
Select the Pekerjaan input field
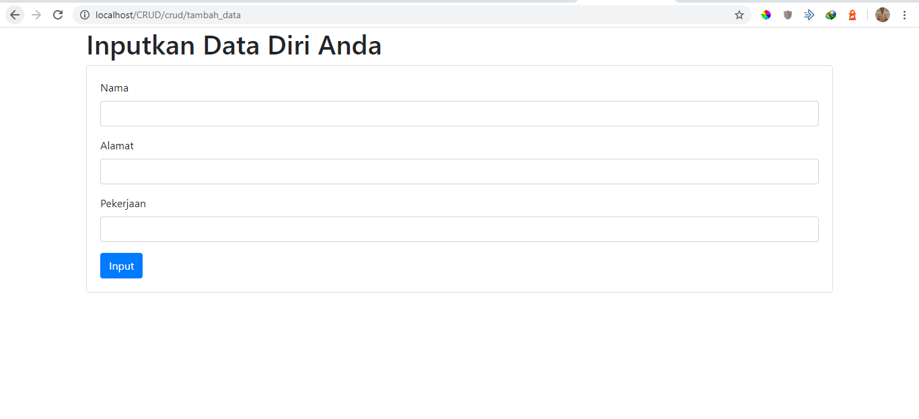click(x=459, y=229)
